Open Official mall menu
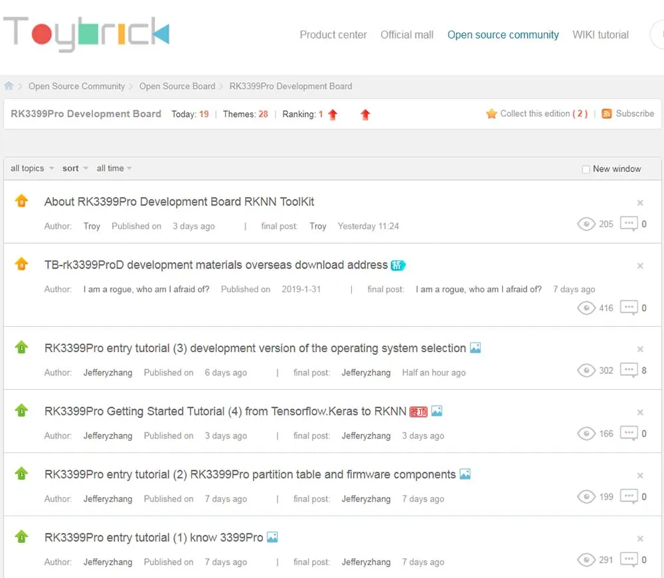The image size is (664, 578). 407,35
